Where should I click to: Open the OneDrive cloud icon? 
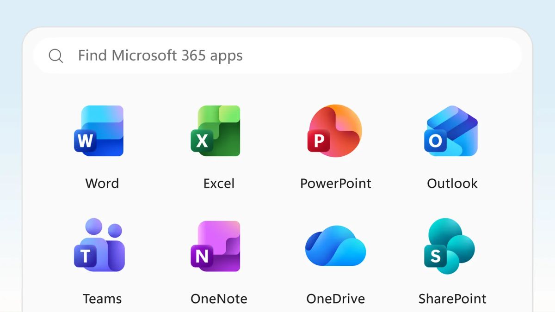[x=335, y=246]
